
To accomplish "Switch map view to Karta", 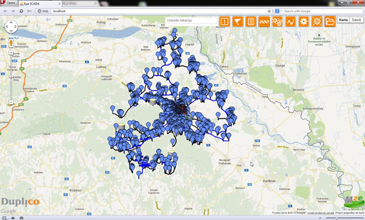I will [x=343, y=20].
